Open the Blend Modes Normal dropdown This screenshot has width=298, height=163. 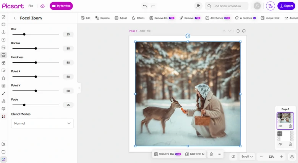[42, 123]
